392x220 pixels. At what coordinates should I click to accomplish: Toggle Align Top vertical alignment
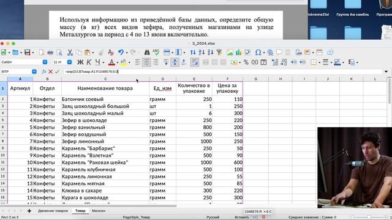click(x=166, y=62)
